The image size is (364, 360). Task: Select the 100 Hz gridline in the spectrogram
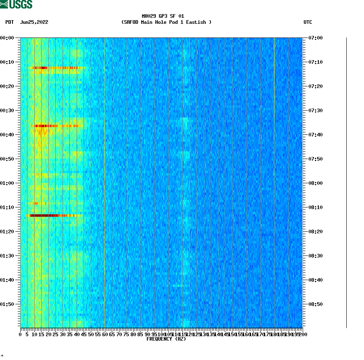tap(161, 182)
